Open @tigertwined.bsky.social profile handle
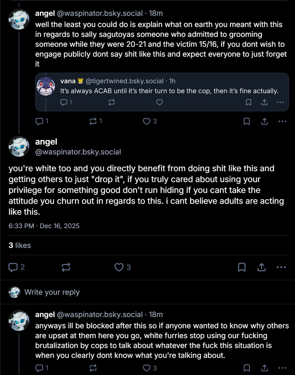This screenshot has width=295, height=375. pyautogui.click(x=124, y=81)
